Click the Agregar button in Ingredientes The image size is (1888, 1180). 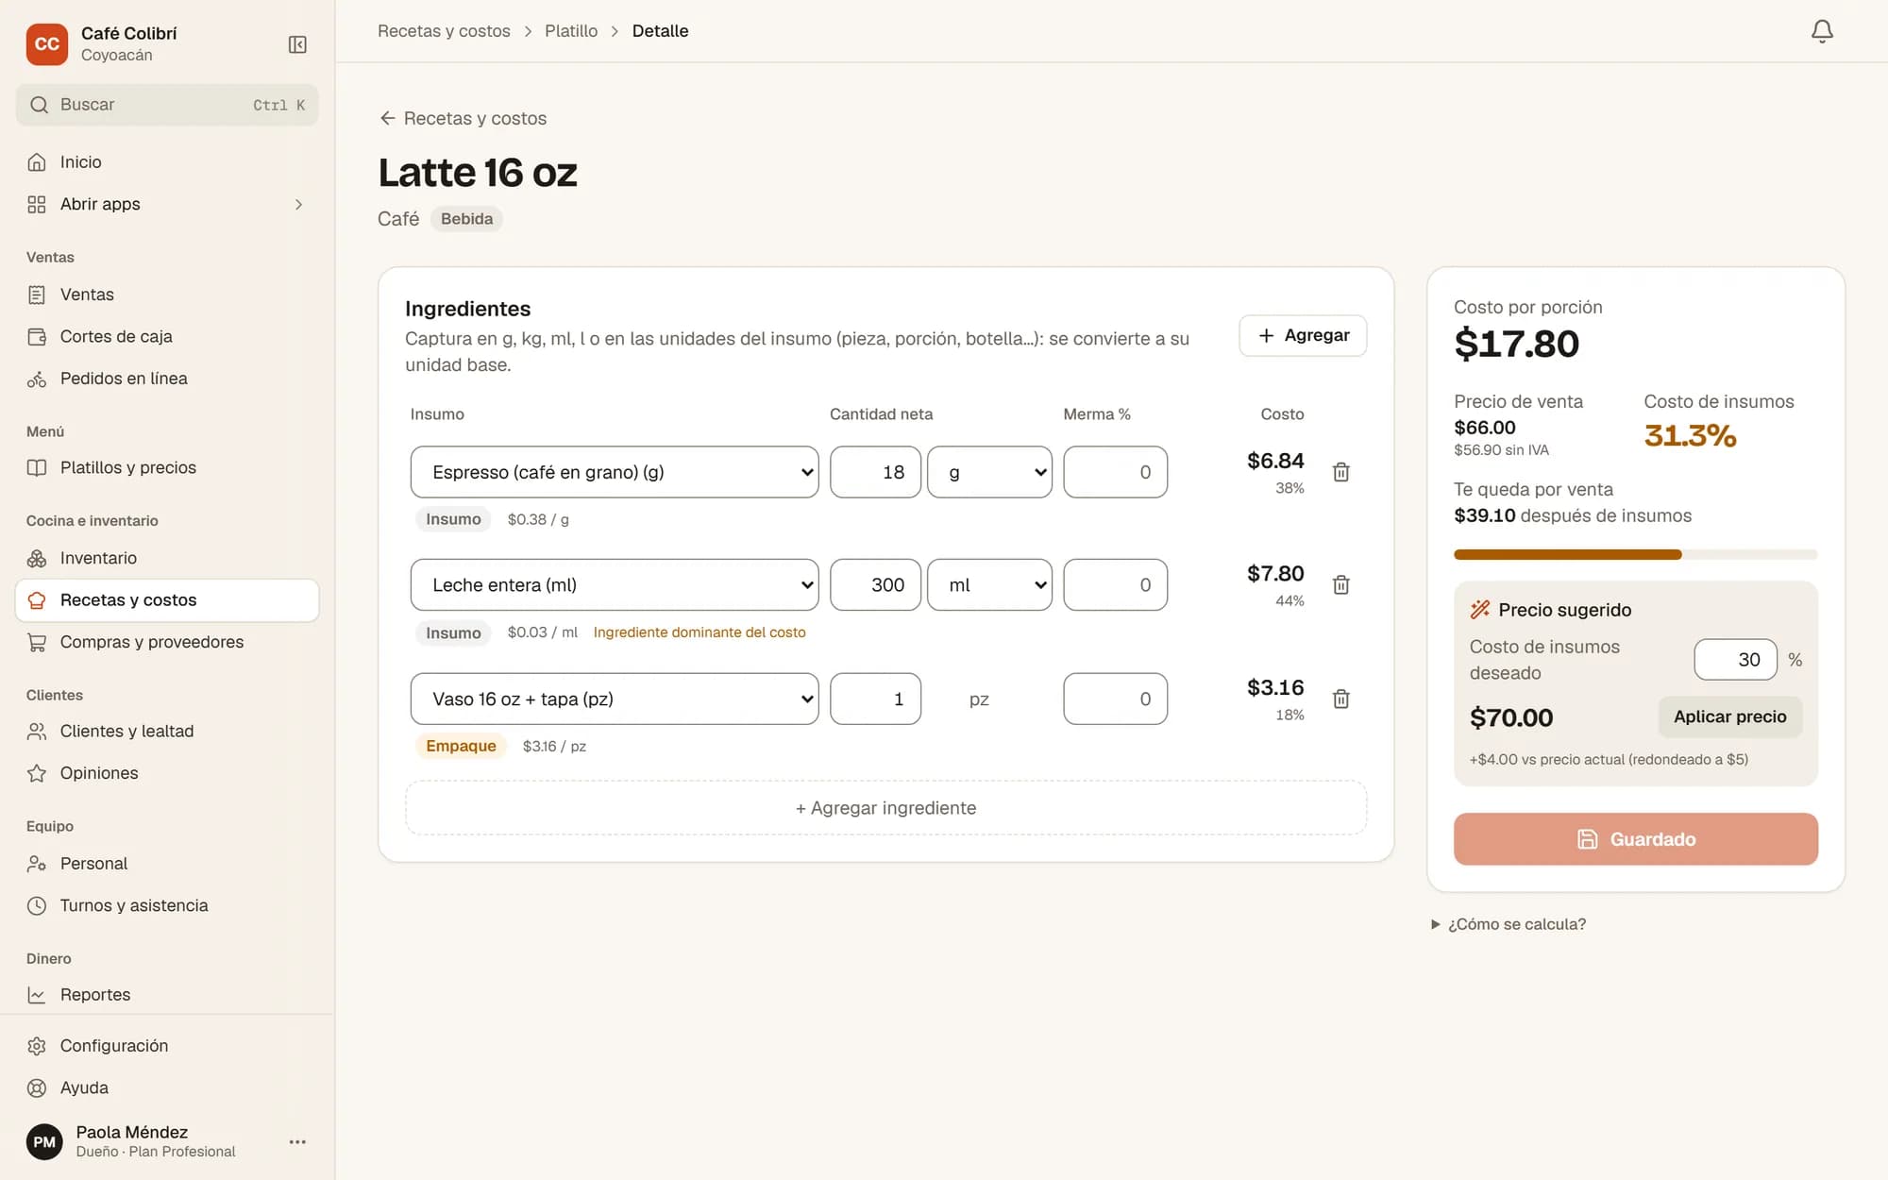(x=1303, y=335)
